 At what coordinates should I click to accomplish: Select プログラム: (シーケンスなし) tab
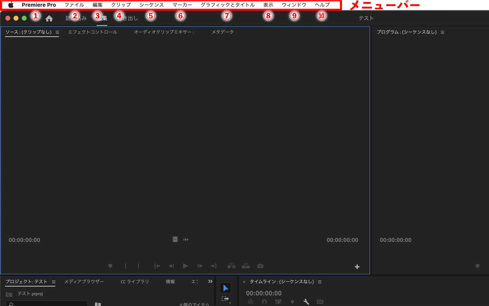407,32
